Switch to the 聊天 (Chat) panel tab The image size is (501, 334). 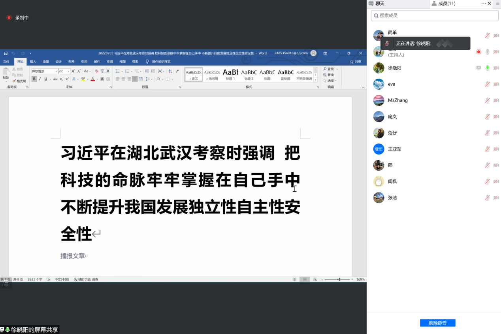[379, 4]
